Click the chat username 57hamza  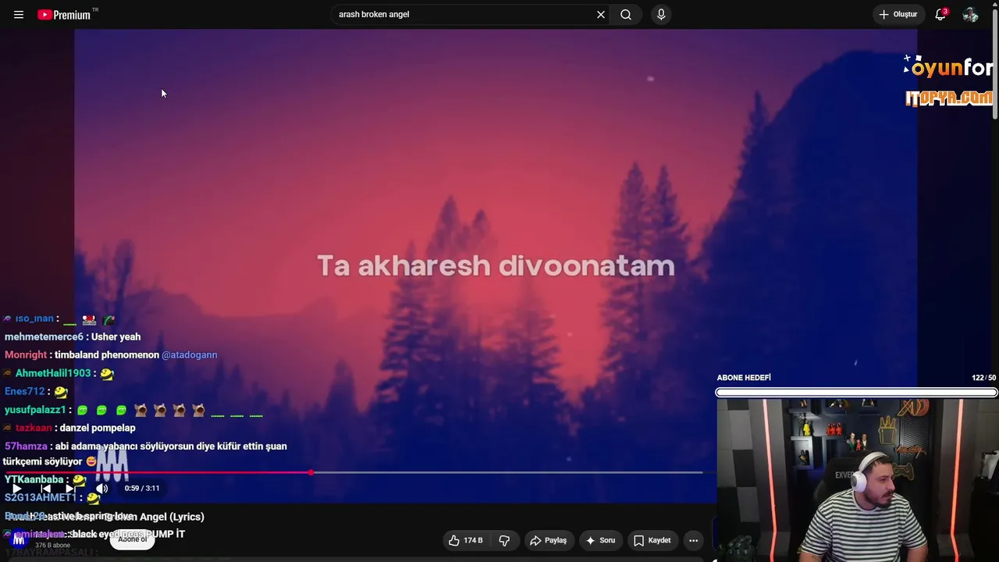(x=26, y=446)
